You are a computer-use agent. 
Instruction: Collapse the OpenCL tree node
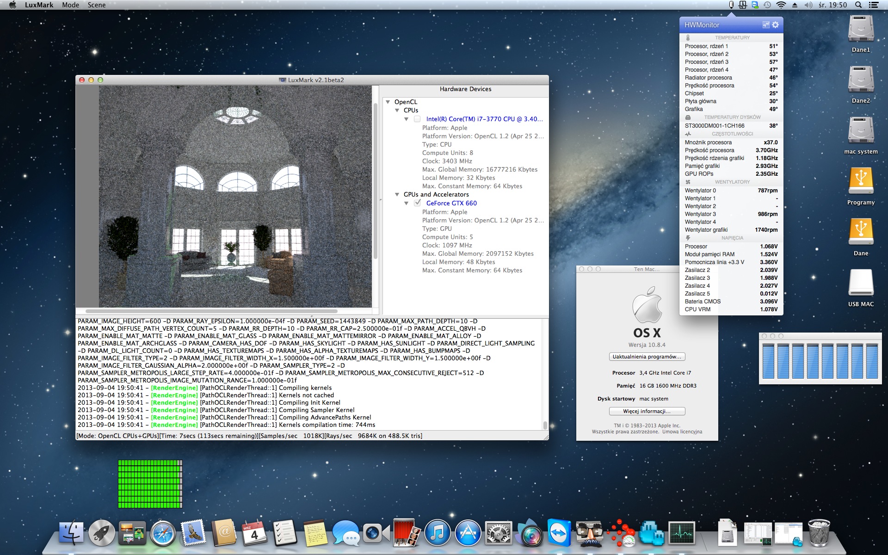[x=388, y=102]
